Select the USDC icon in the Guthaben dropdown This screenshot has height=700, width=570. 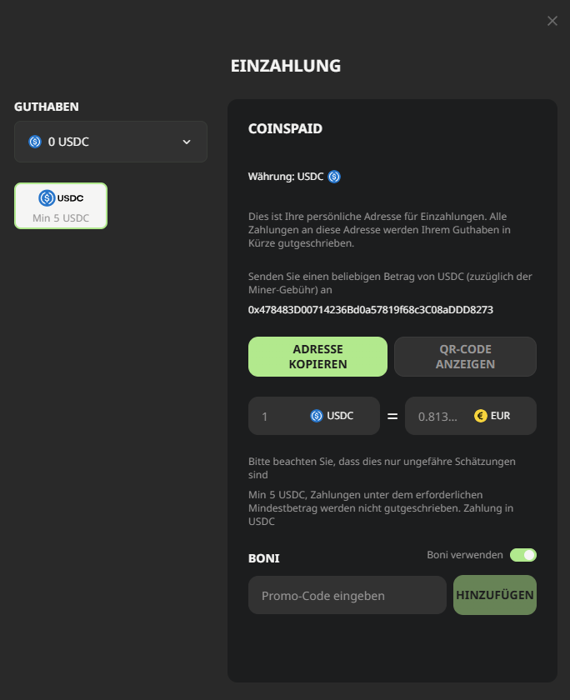35,142
